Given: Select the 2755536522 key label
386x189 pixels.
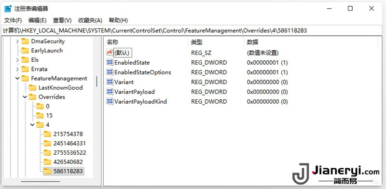Looking at the screenshot, I should click(x=69, y=152).
